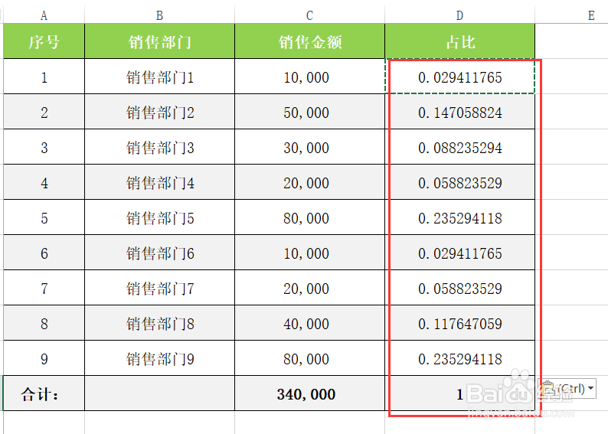608x434 pixels.
Task: Click the 销售金额 header cell
Action: pos(310,41)
